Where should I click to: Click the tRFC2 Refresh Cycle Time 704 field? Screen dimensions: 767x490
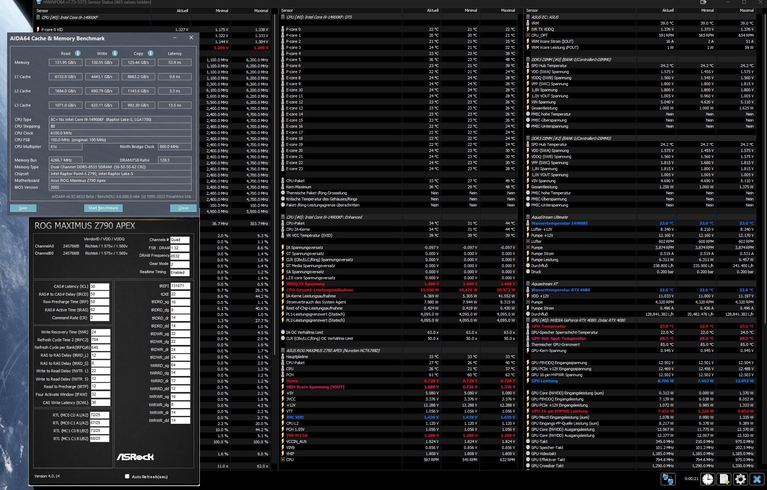[x=100, y=340]
